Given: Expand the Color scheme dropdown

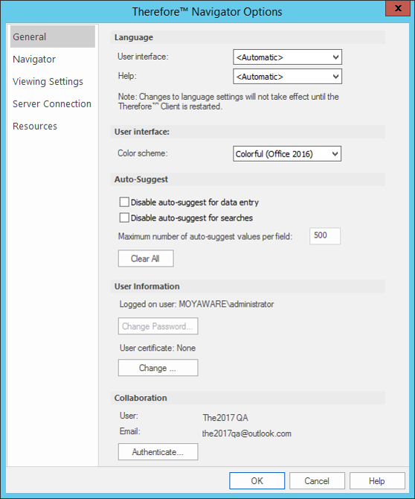Looking at the screenshot, I should [x=287, y=153].
